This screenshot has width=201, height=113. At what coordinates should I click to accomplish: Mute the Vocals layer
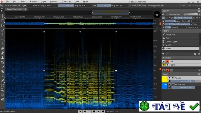[169, 78]
